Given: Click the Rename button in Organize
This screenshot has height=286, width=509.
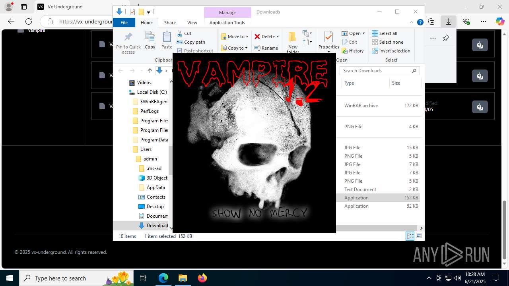Looking at the screenshot, I should pos(266,48).
